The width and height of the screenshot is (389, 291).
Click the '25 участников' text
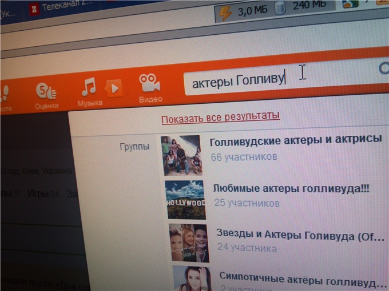coord(247,203)
